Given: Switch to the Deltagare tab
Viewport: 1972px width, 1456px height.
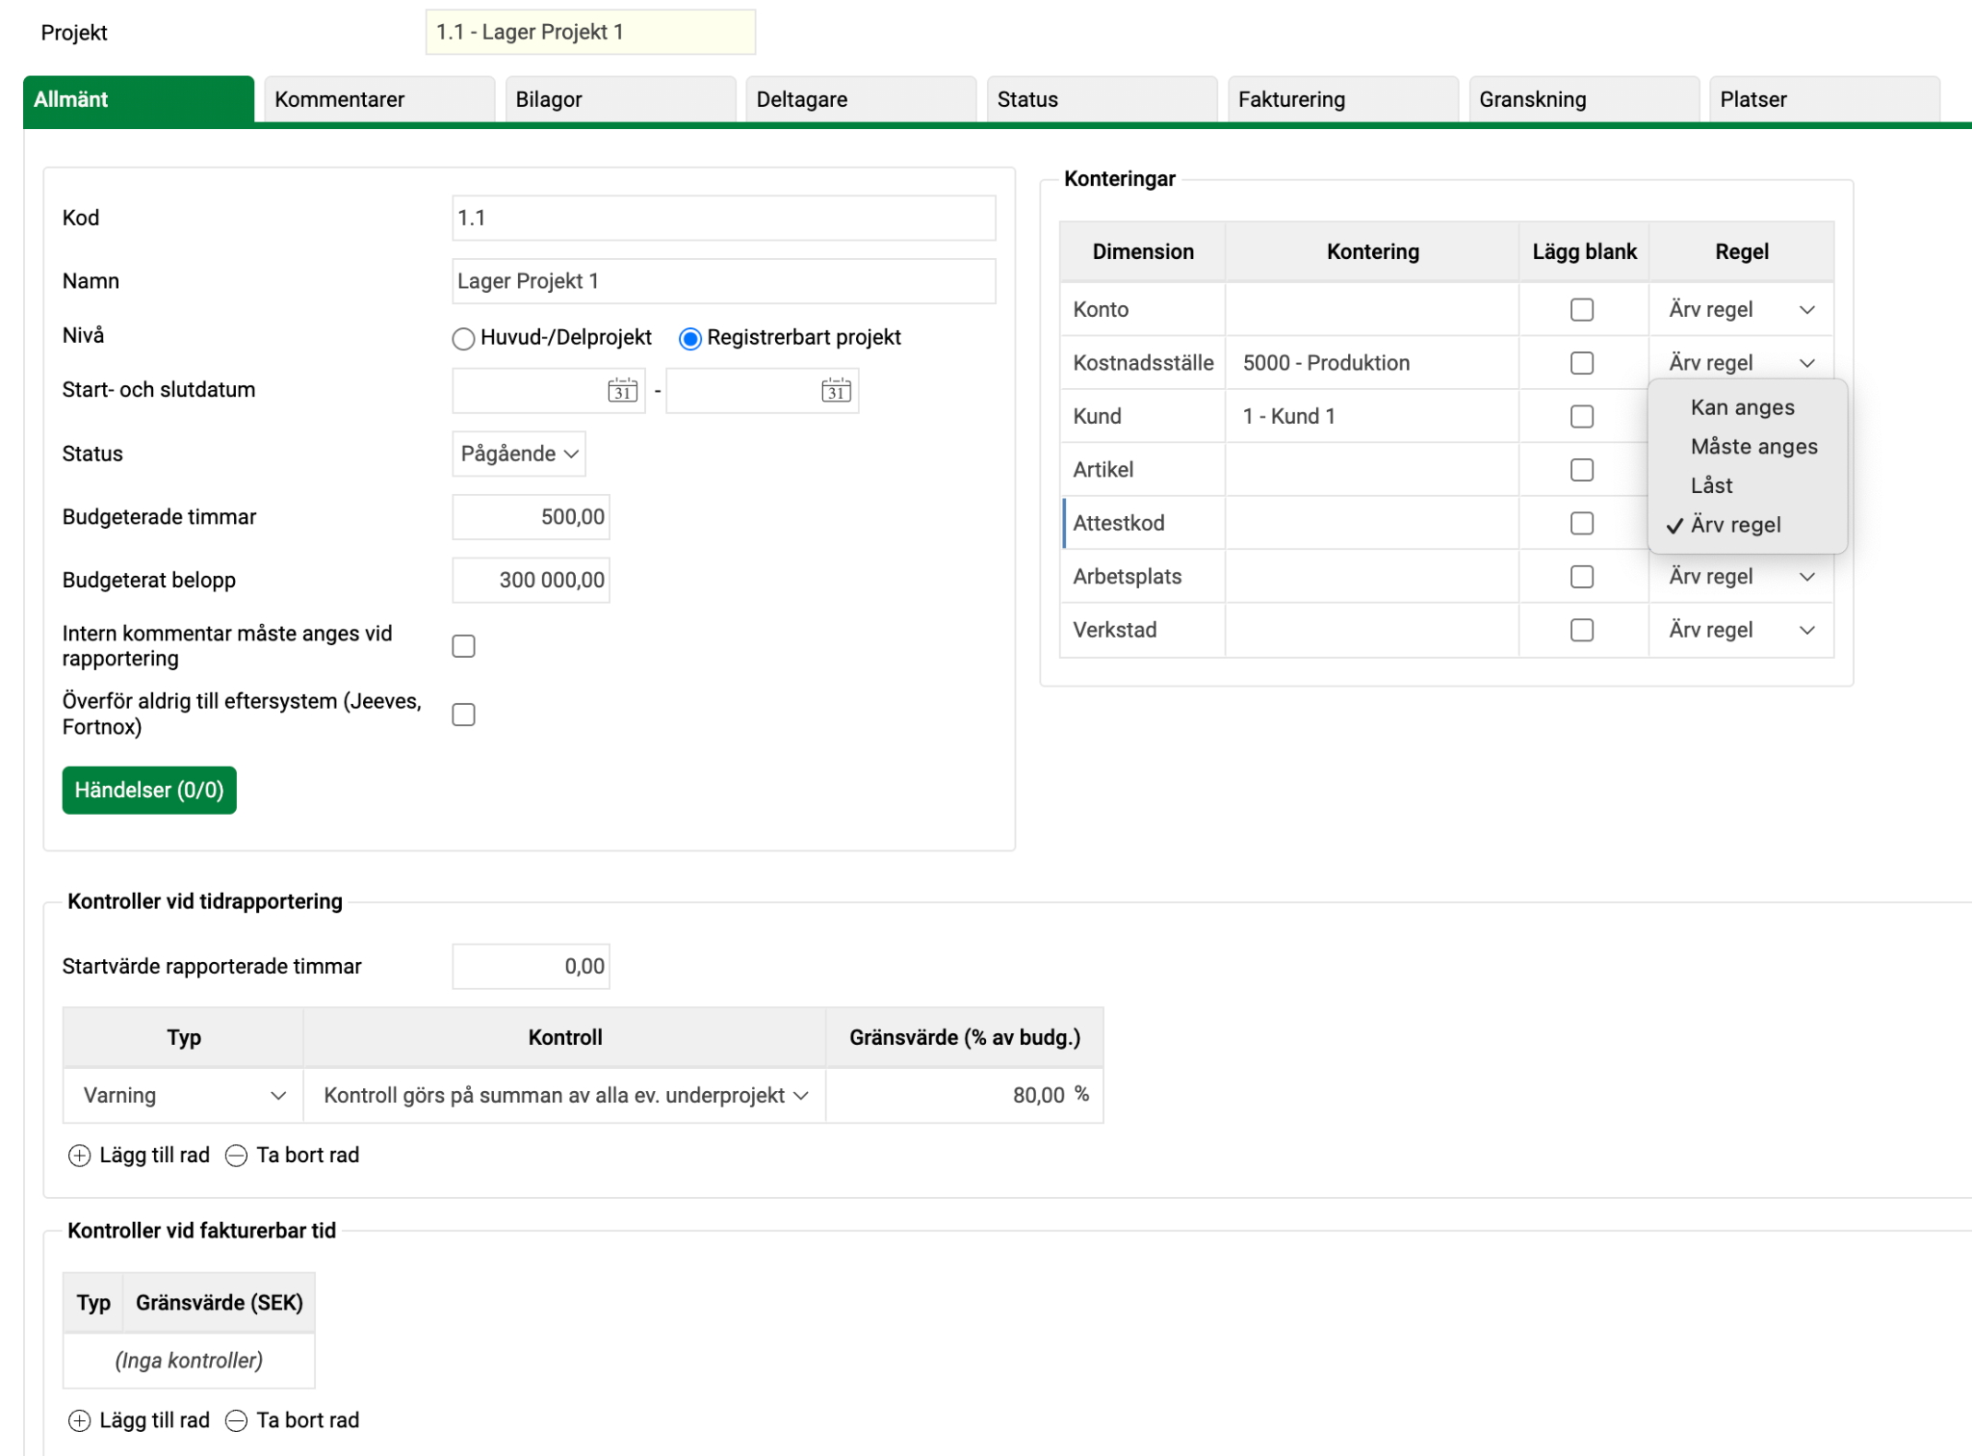Looking at the screenshot, I should coord(861,99).
